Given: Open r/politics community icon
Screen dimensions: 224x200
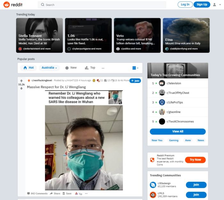Looking at the screenshot, I should pos(118,49).
